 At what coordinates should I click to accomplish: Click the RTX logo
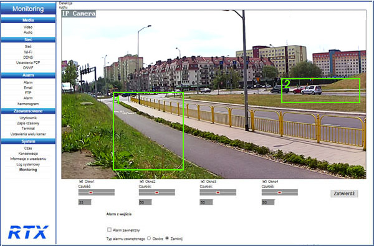point(28,232)
